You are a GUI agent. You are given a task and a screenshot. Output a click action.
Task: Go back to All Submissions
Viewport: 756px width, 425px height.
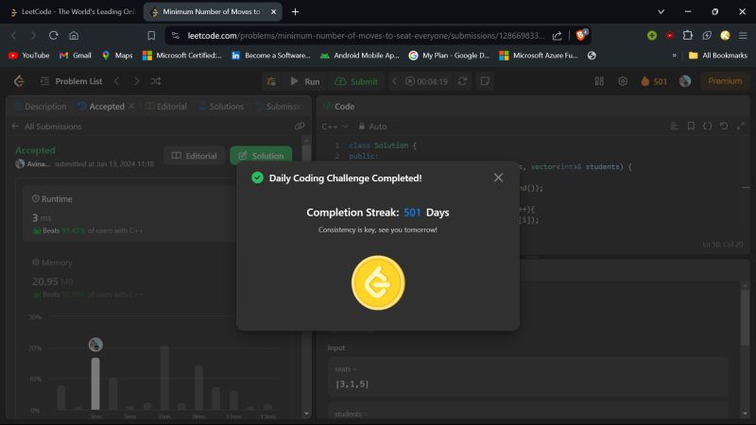point(46,127)
